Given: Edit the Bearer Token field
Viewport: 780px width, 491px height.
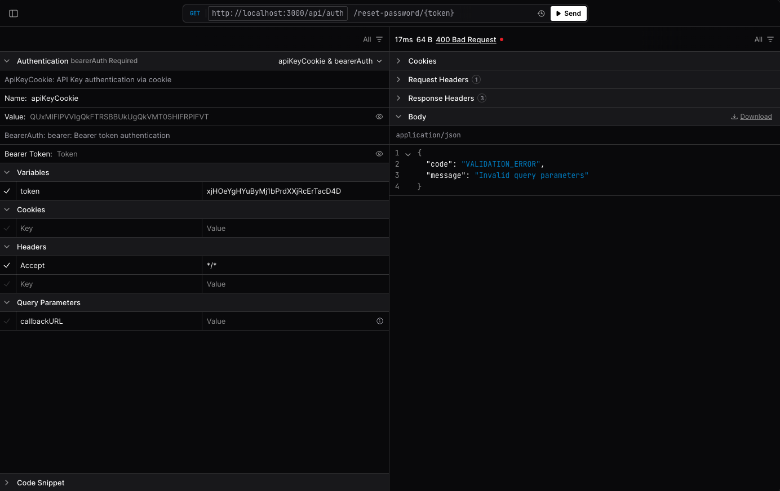Looking at the screenshot, I should coord(214,154).
